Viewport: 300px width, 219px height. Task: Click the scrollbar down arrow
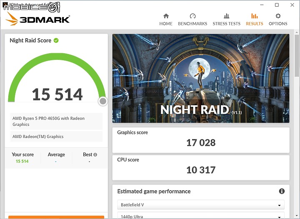[297, 216]
